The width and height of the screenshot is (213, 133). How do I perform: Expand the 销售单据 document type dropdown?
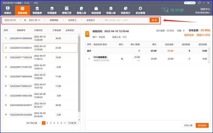[x=56, y=20]
